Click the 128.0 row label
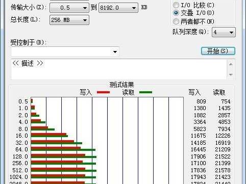The image size is (246, 184). pyautogui.click(x=20, y=156)
